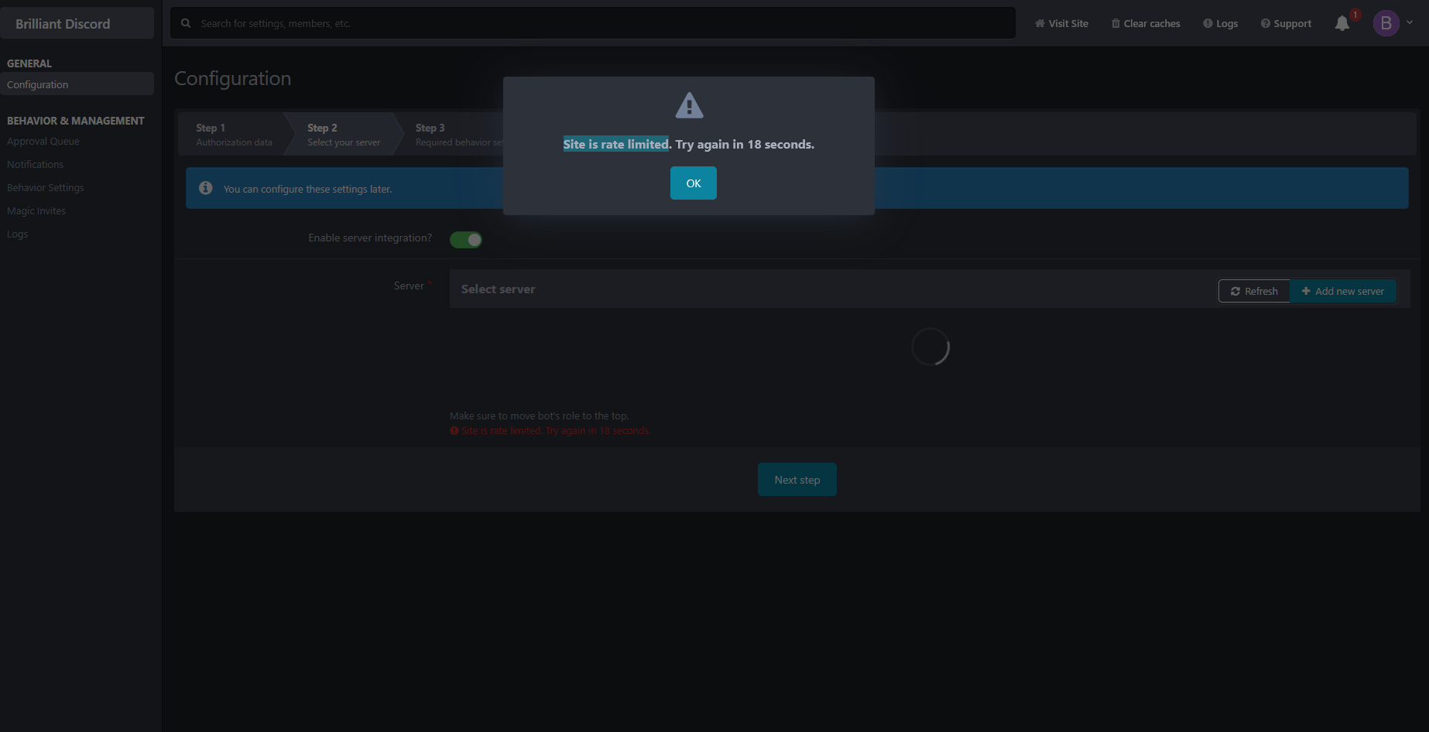1429x732 pixels.
Task: Open Approval Queue in the sidebar
Action: pyautogui.click(x=43, y=142)
